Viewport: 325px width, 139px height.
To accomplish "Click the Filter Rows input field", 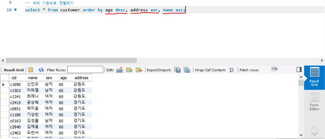I will click(x=85, y=70).
